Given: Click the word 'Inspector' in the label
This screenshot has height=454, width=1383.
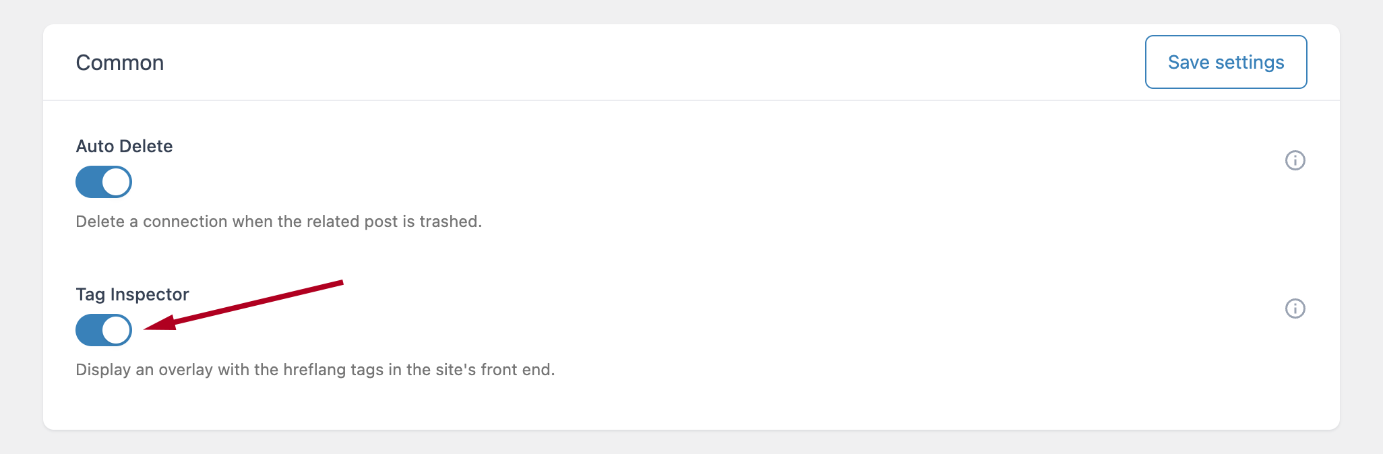Looking at the screenshot, I should [150, 294].
